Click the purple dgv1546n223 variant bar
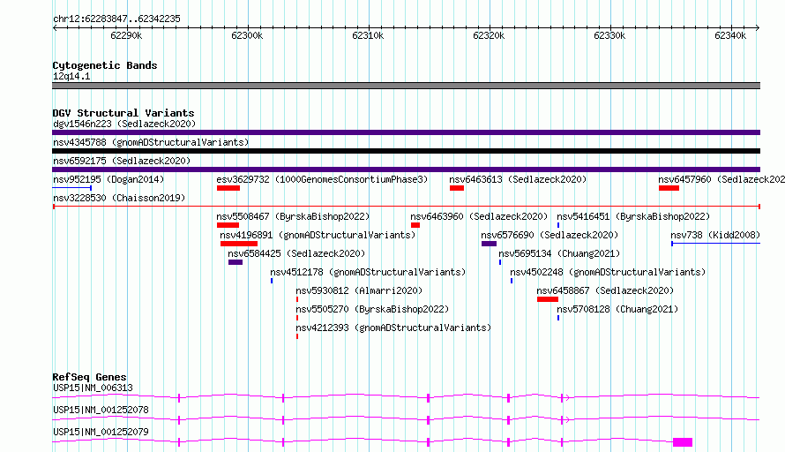 [406, 132]
